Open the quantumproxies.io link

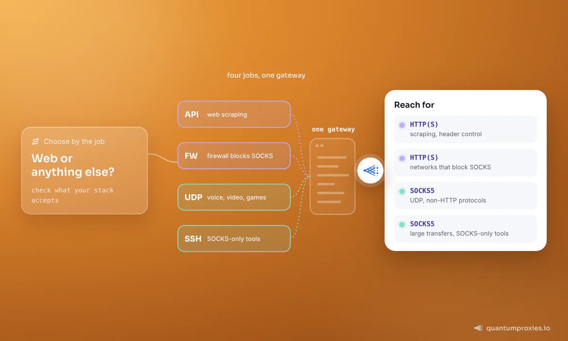[518, 328]
